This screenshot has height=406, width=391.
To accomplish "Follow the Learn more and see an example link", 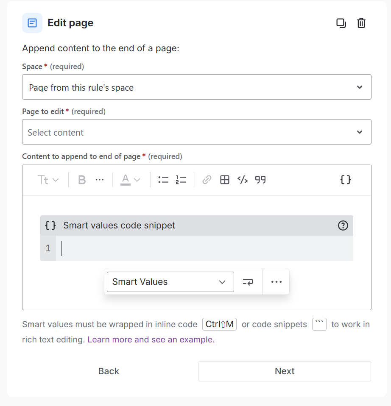I will pos(151,339).
